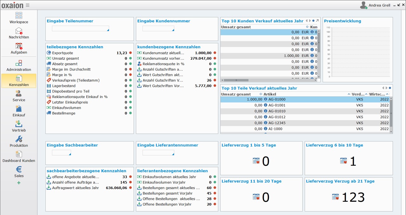The image size is (406, 215).
Task: Open the Workspace sidebar item
Action: click(x=19, y=18)
